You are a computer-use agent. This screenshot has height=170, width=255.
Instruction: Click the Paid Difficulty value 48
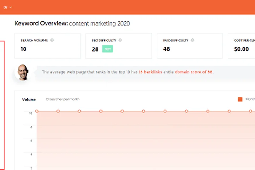pos(166,49)
